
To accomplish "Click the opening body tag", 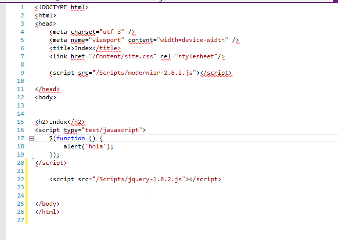I will tap(46, 97).
